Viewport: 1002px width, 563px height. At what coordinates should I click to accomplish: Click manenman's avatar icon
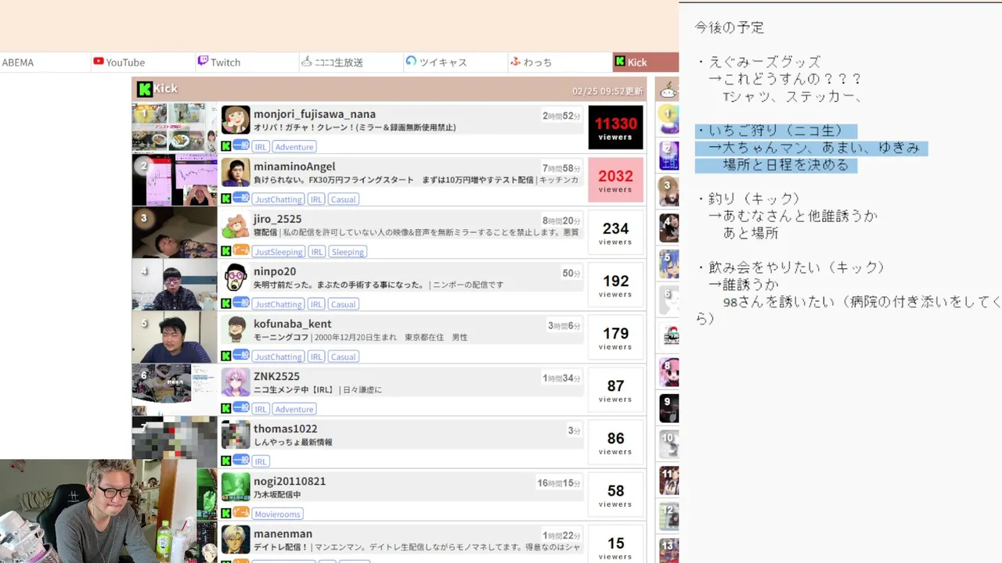236,540
